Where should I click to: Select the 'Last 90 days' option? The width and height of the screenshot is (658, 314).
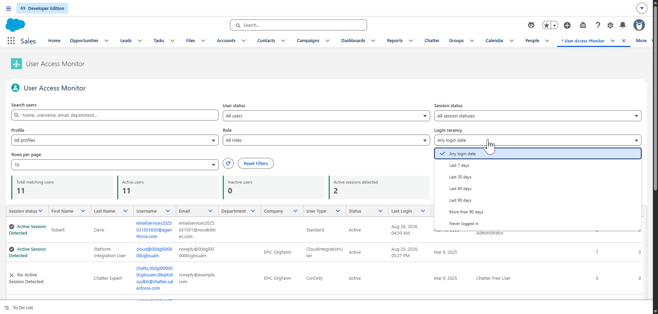click(x=538, y=200)
